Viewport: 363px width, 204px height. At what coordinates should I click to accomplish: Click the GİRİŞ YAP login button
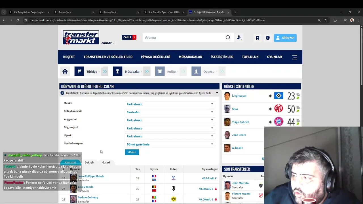(x=285, y=38)
